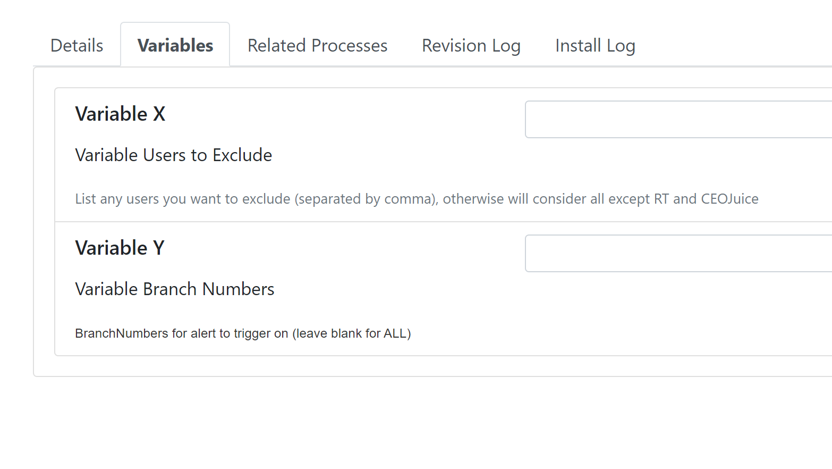Select the Variable Branch Numbers label
Viewport: 832px width, 469px height.
click(x=175, y=289)
